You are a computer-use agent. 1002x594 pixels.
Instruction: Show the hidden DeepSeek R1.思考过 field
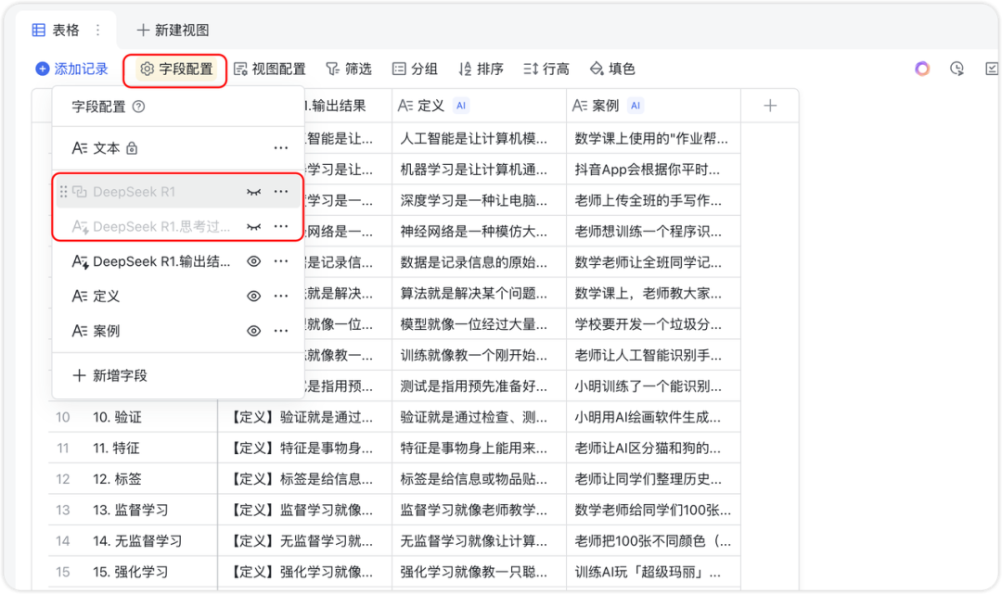point(253,226)
